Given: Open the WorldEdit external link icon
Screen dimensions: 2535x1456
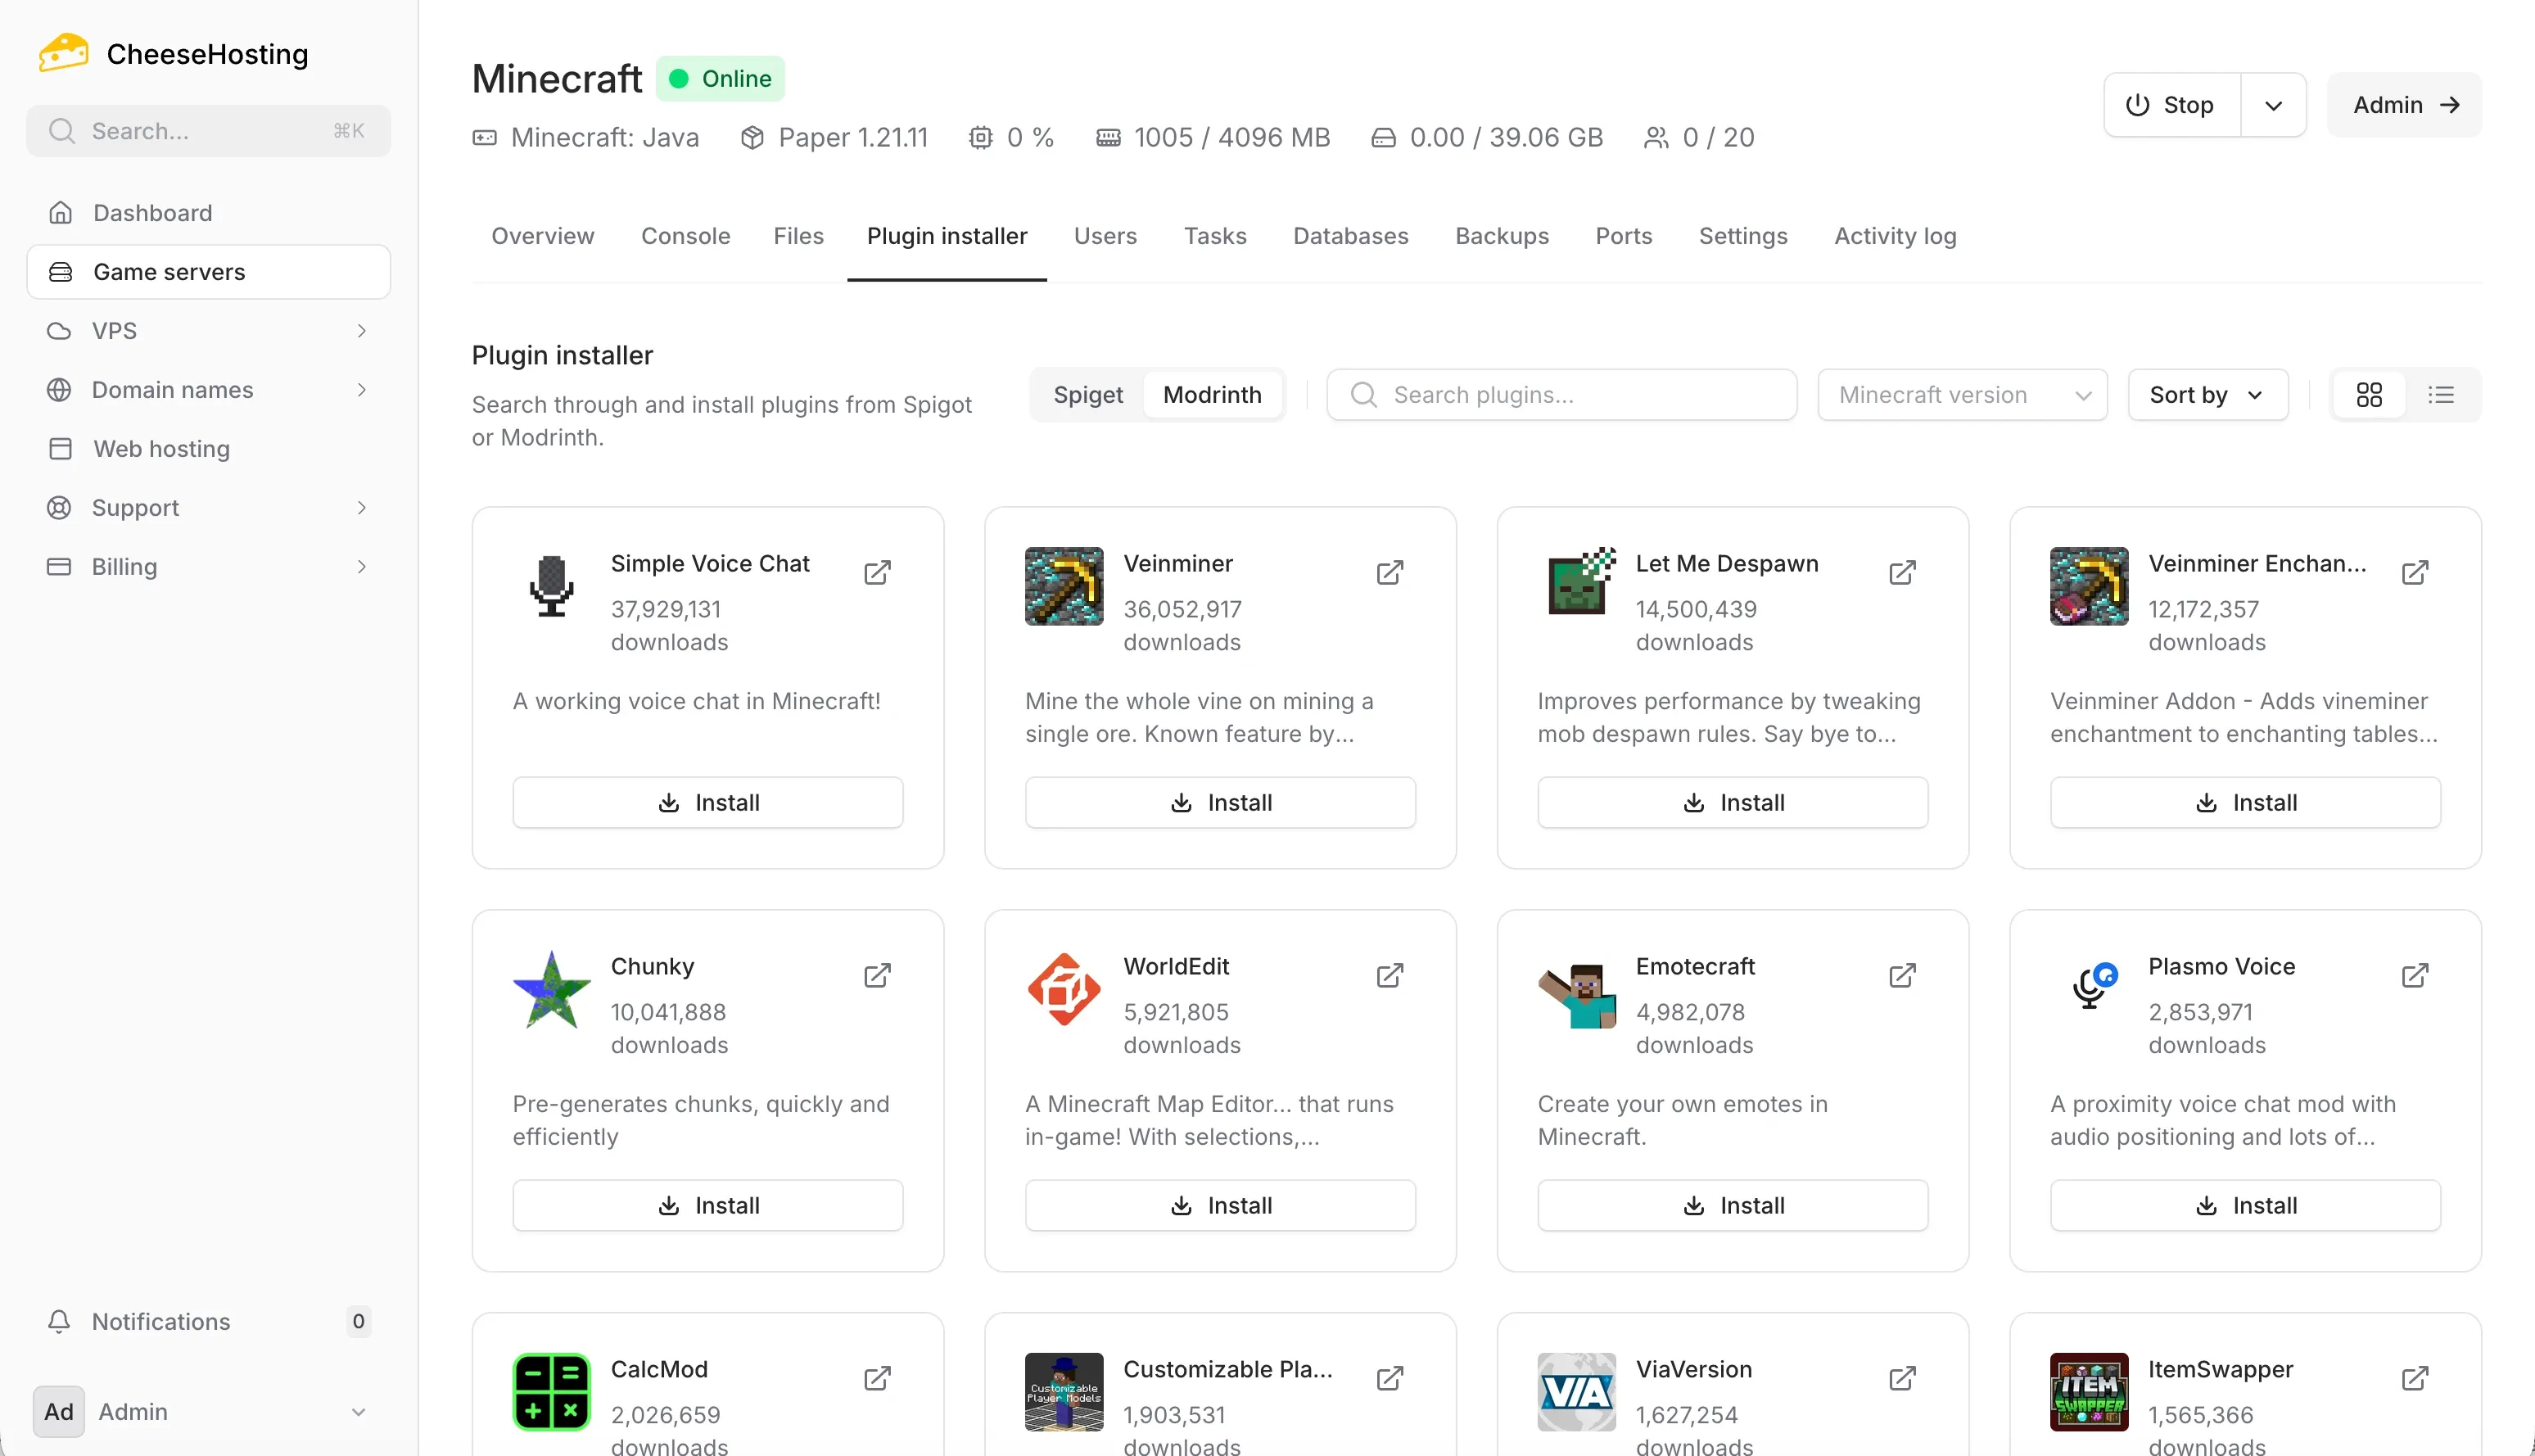Looking at the screenshot, I should [x=1390, y=975].
